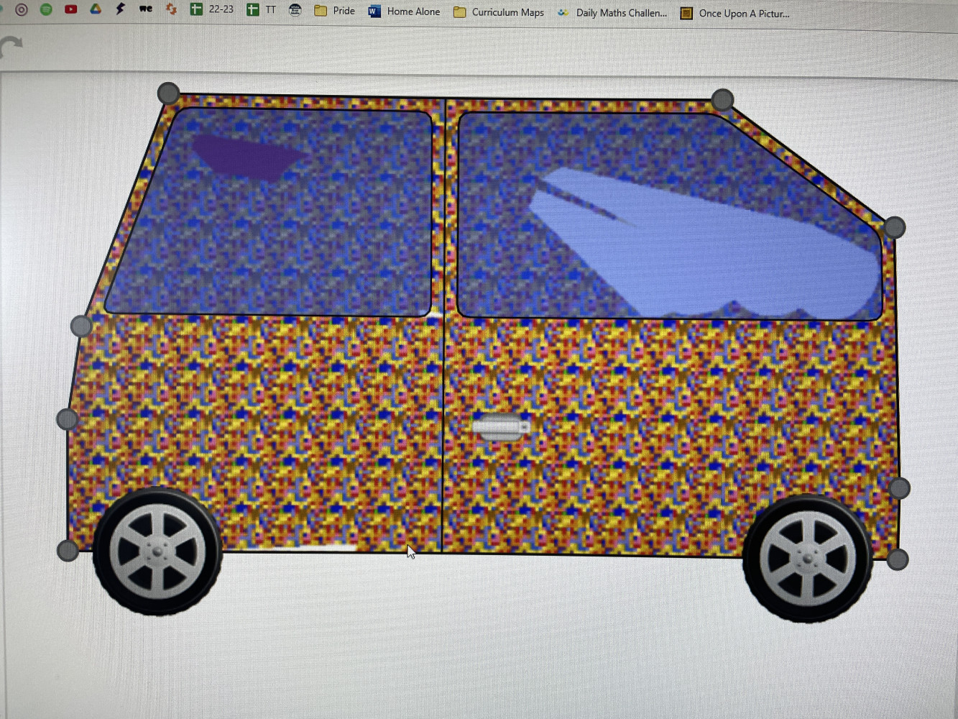Open the YouTube bookmark
This screenshot has height=719, width=958.
(x=70, y=9)
